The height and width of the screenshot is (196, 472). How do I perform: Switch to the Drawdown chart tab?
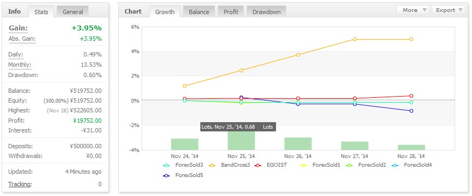266,12
